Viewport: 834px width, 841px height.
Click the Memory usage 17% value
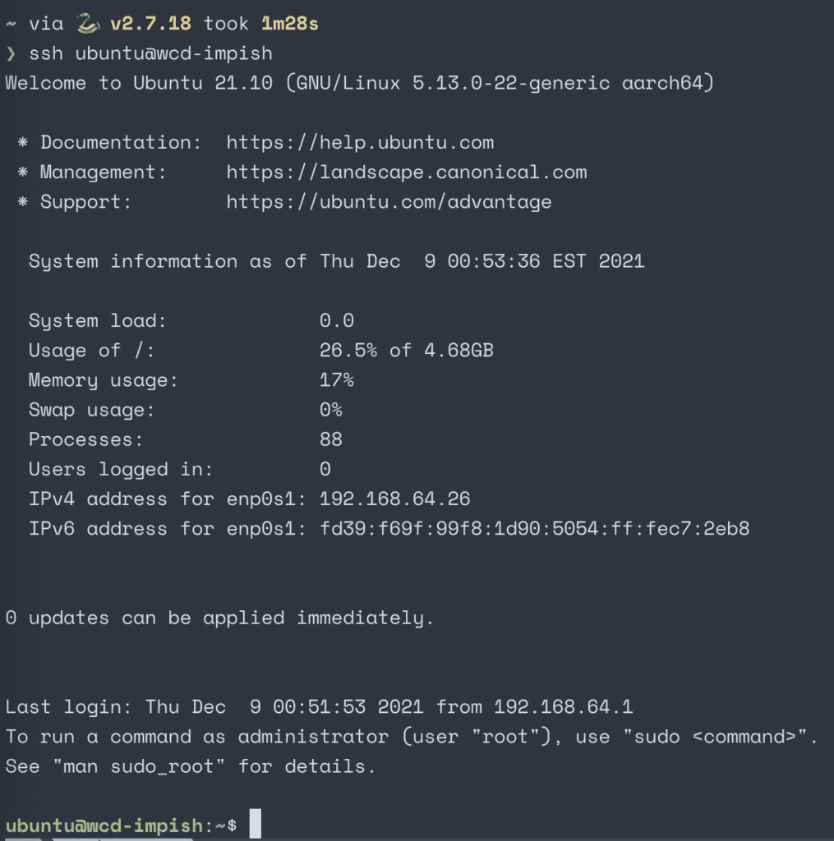pyautogui.click(x=337, y=380)
